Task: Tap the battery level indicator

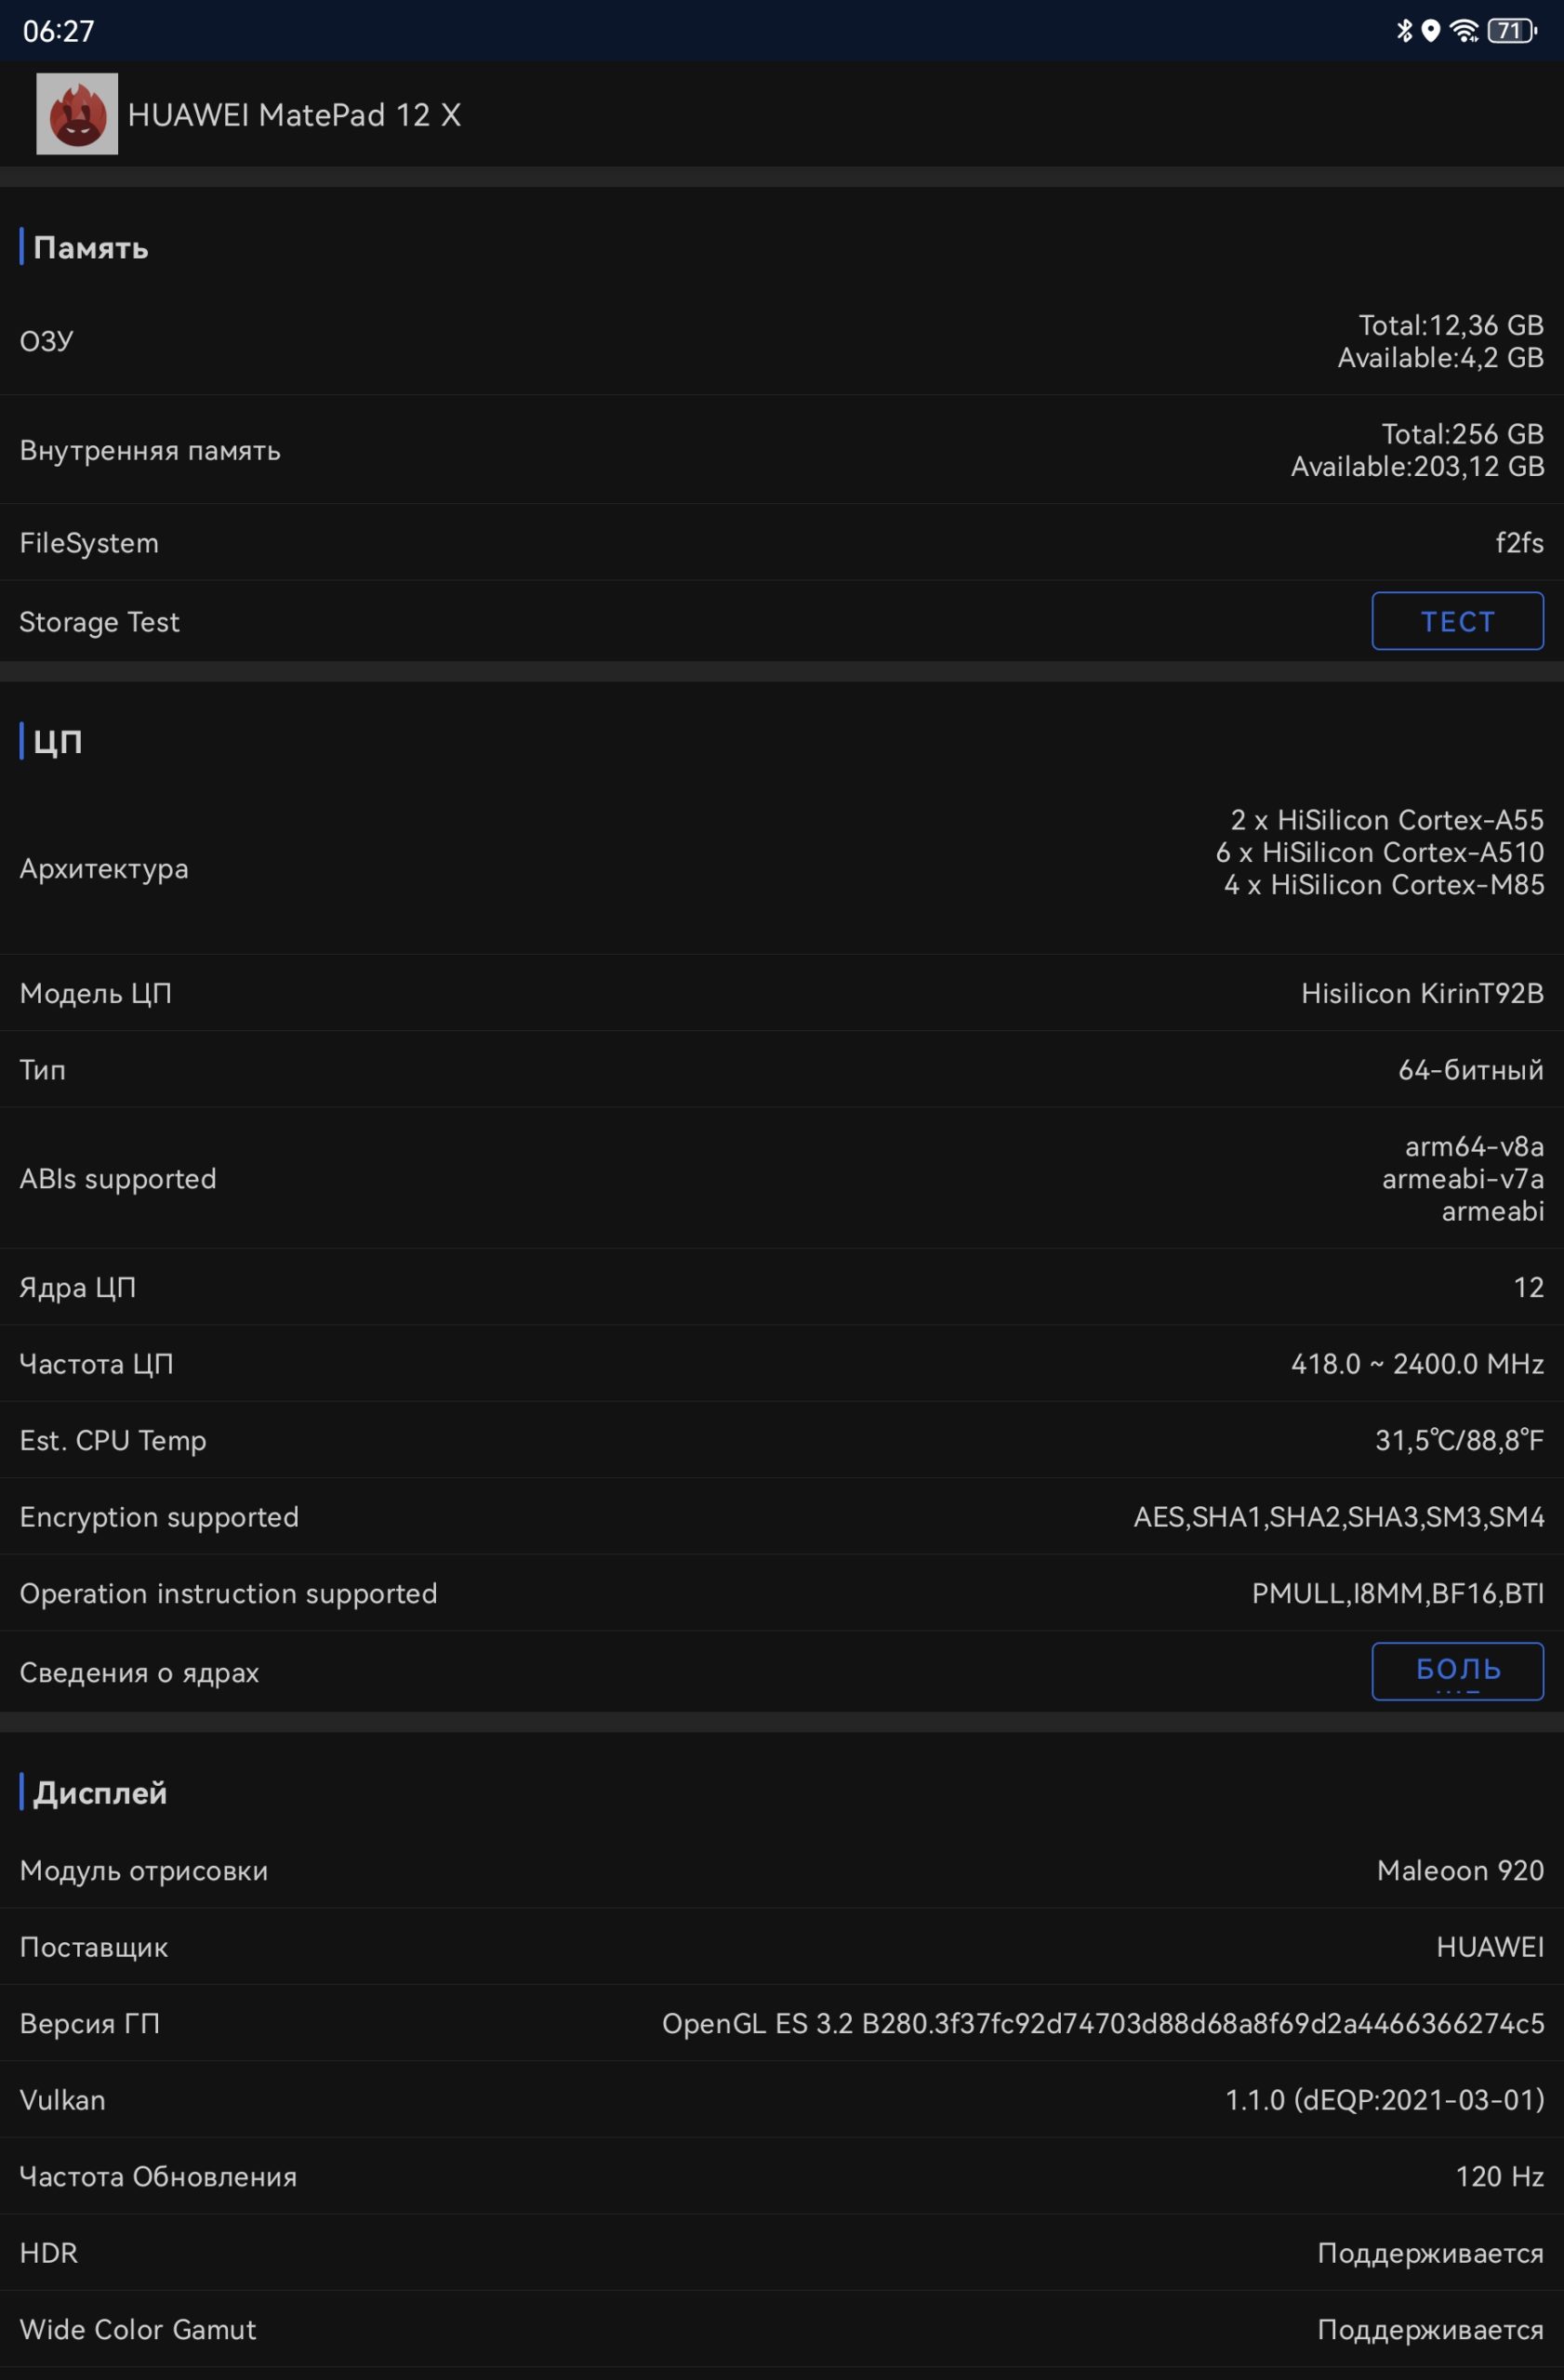Action: click(x=1512, y=31)
